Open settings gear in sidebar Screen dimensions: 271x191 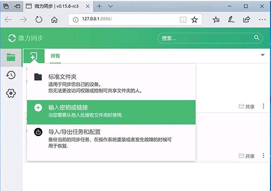point(11,93)
